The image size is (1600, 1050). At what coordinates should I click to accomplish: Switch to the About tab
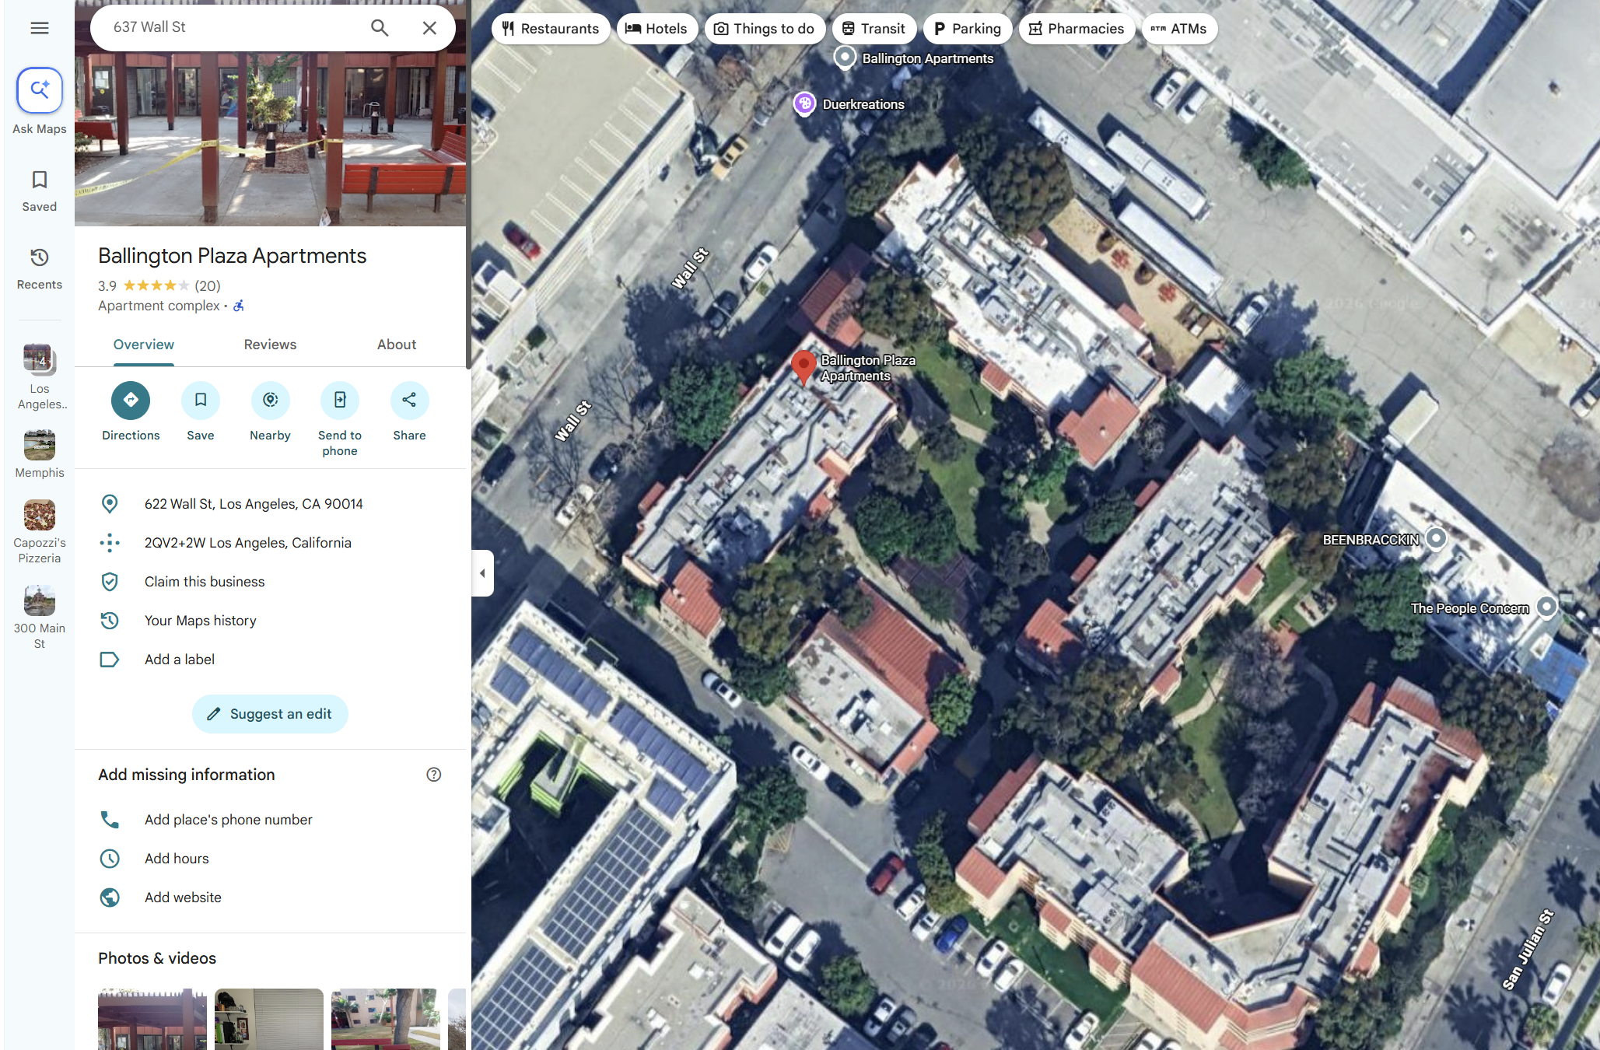click(x=397, y=345)
